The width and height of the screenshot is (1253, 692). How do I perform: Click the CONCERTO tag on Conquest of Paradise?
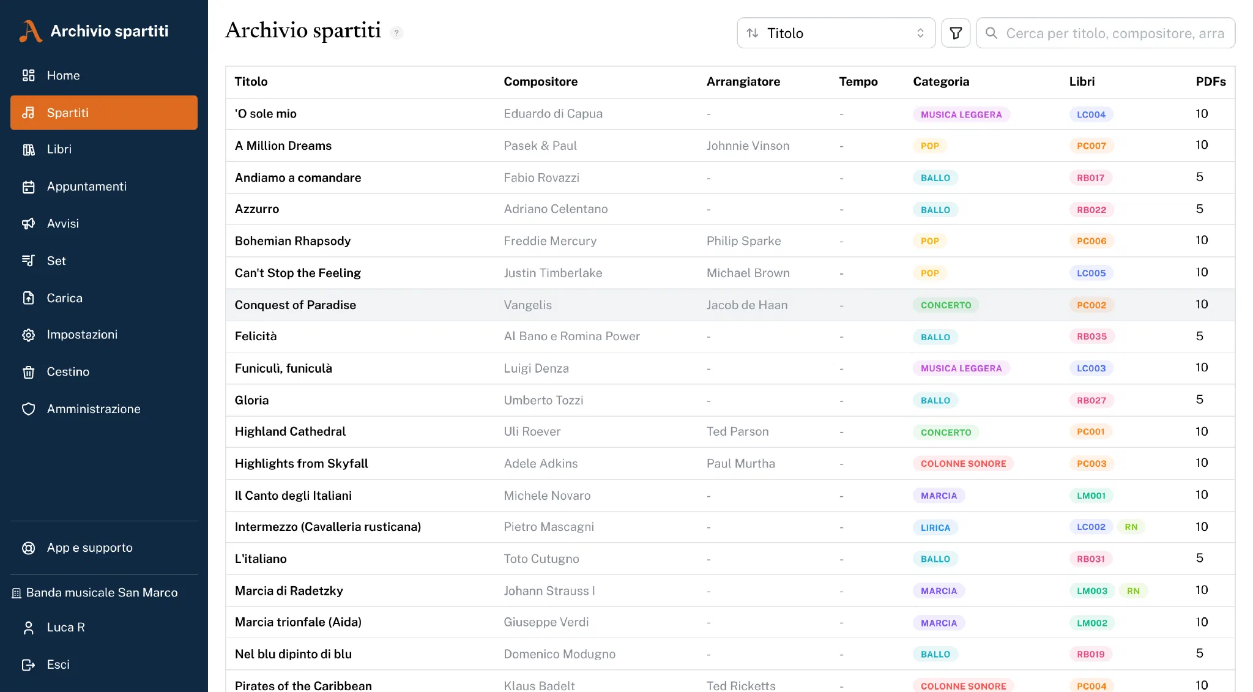pyautogui.click(x=946, y=305)
